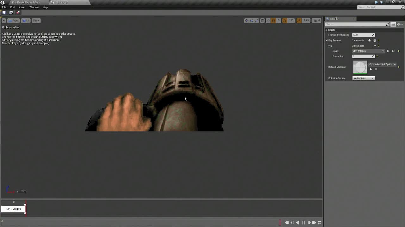Add a new Key Frames element
The width and height of the screenshot is (405, 227).
point(369,40)
